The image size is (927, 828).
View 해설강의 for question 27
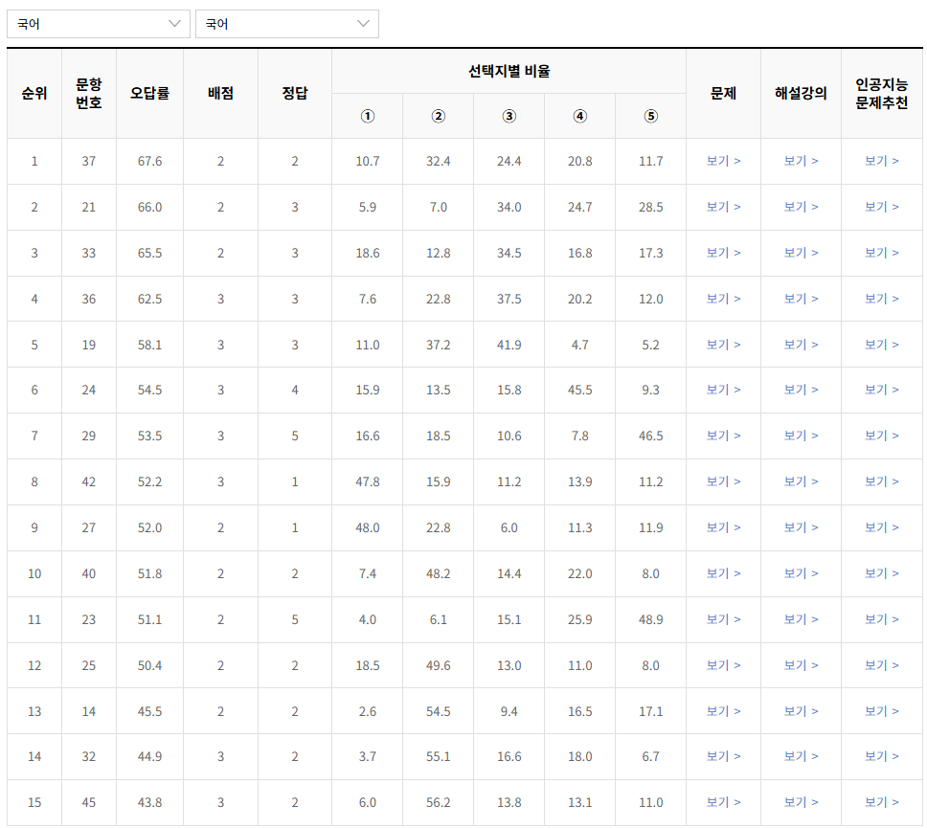[800, 527]
